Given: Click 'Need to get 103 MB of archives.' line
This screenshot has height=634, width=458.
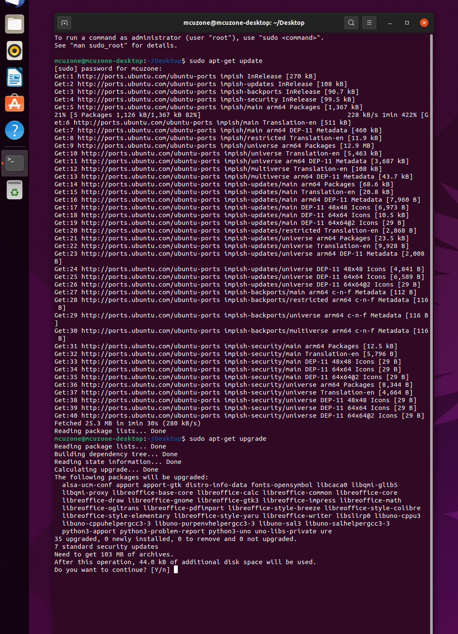Looking at the screenshot, I should tap(114, 554).
